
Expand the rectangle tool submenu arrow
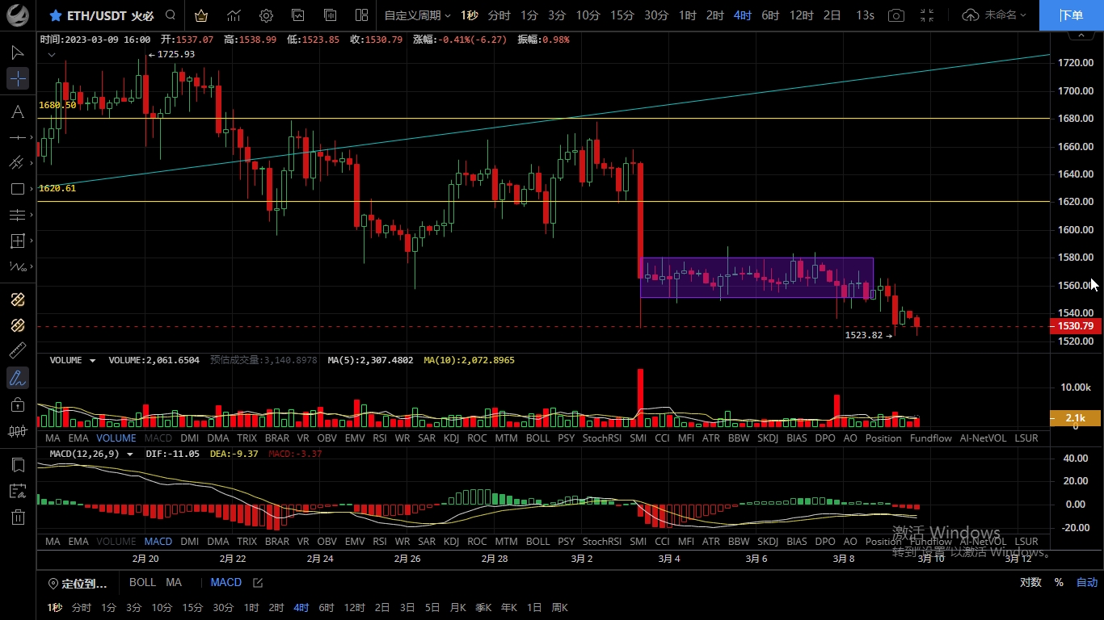point(31,189)
